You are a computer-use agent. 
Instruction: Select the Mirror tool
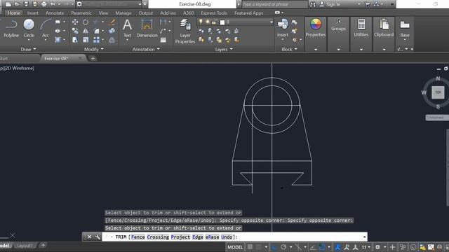coord(86,31)
